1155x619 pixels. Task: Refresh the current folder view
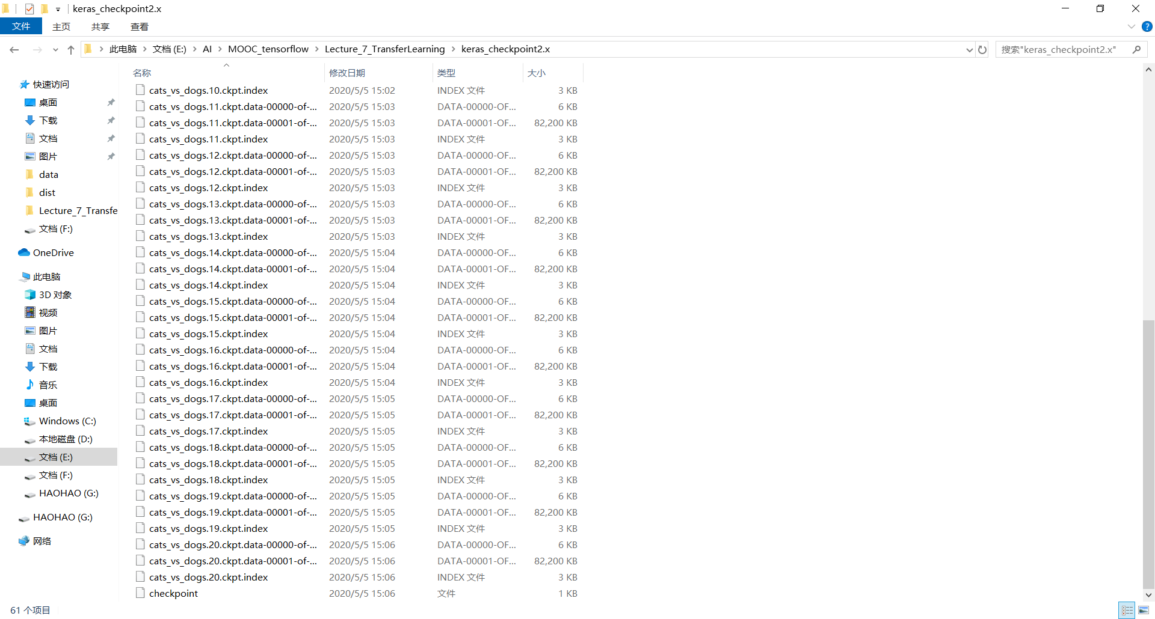coord(982,50)
